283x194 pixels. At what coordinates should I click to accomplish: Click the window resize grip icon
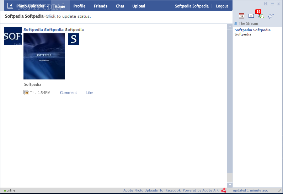(x=279, y=190)
